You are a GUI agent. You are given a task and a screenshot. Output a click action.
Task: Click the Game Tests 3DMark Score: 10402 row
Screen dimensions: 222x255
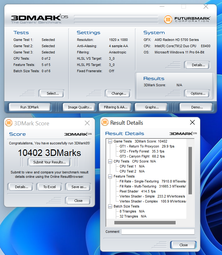pos(140,141)
